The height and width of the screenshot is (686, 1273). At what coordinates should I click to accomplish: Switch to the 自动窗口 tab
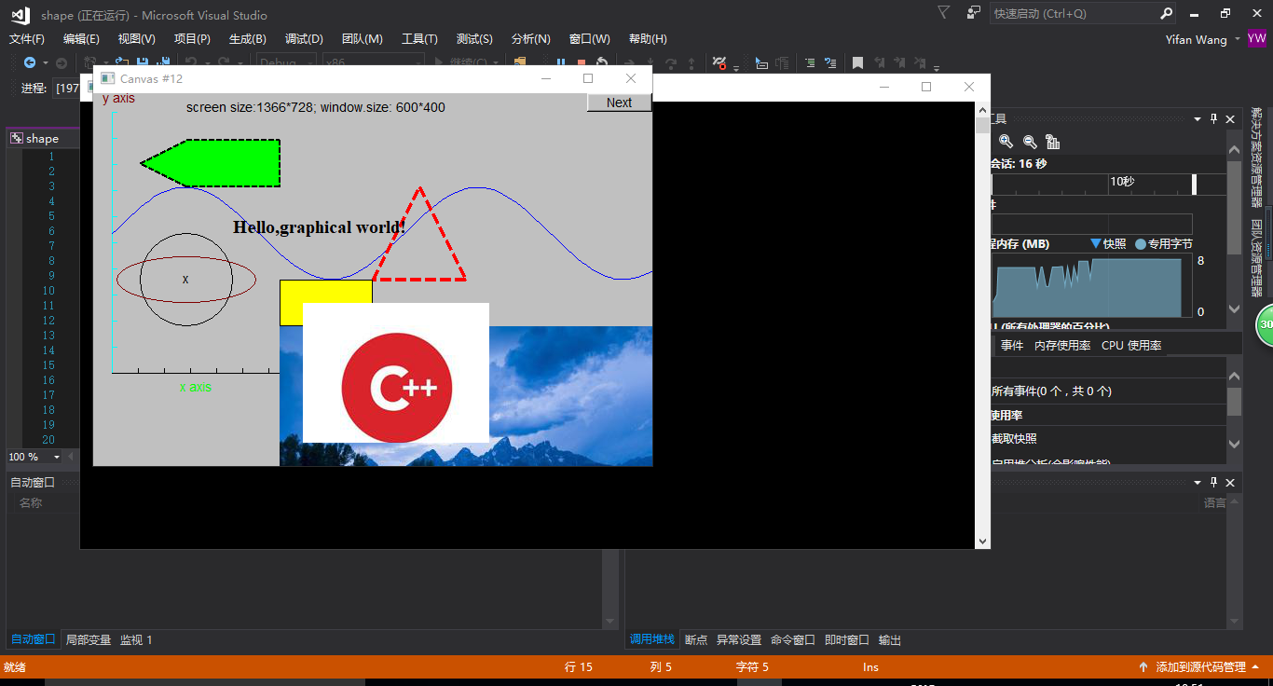click(x=33, y=640)
